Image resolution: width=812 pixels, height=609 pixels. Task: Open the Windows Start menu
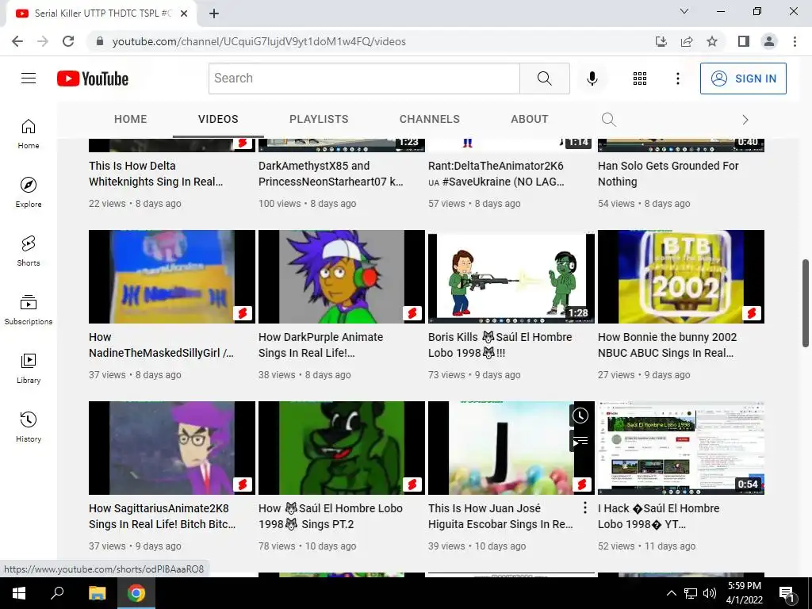click(x=19, y=593)
